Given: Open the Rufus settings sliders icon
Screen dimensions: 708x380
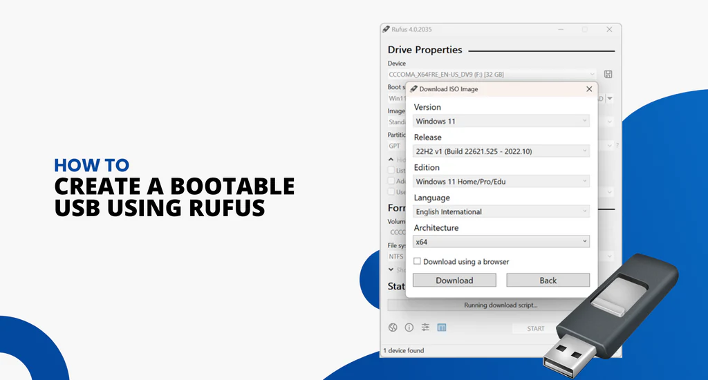Looking at the screenshot, I should [x=425, y=327].
